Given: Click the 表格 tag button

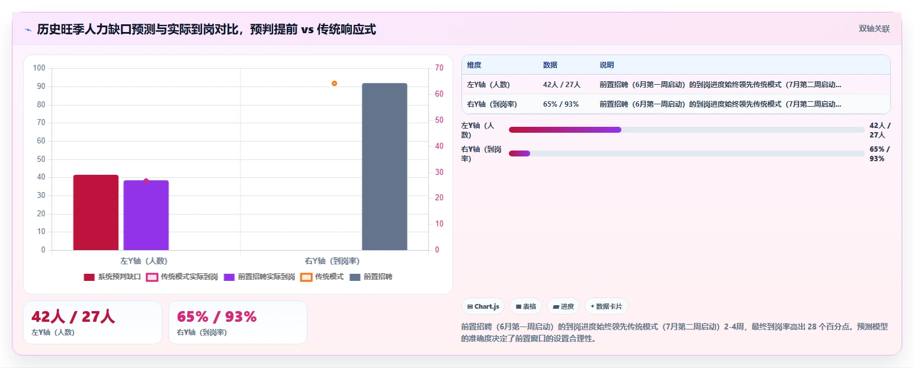Looking at the screenshot, I should 526,306.
